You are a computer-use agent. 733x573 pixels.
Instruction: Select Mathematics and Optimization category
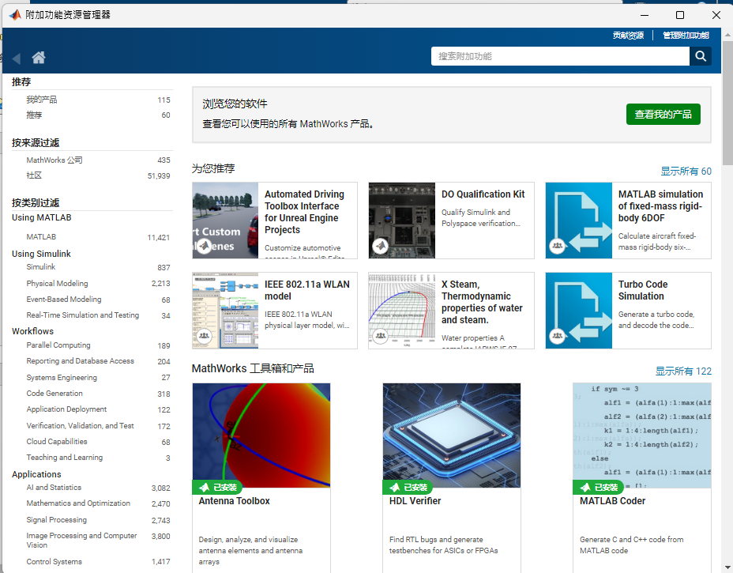[x=78, y=503]
